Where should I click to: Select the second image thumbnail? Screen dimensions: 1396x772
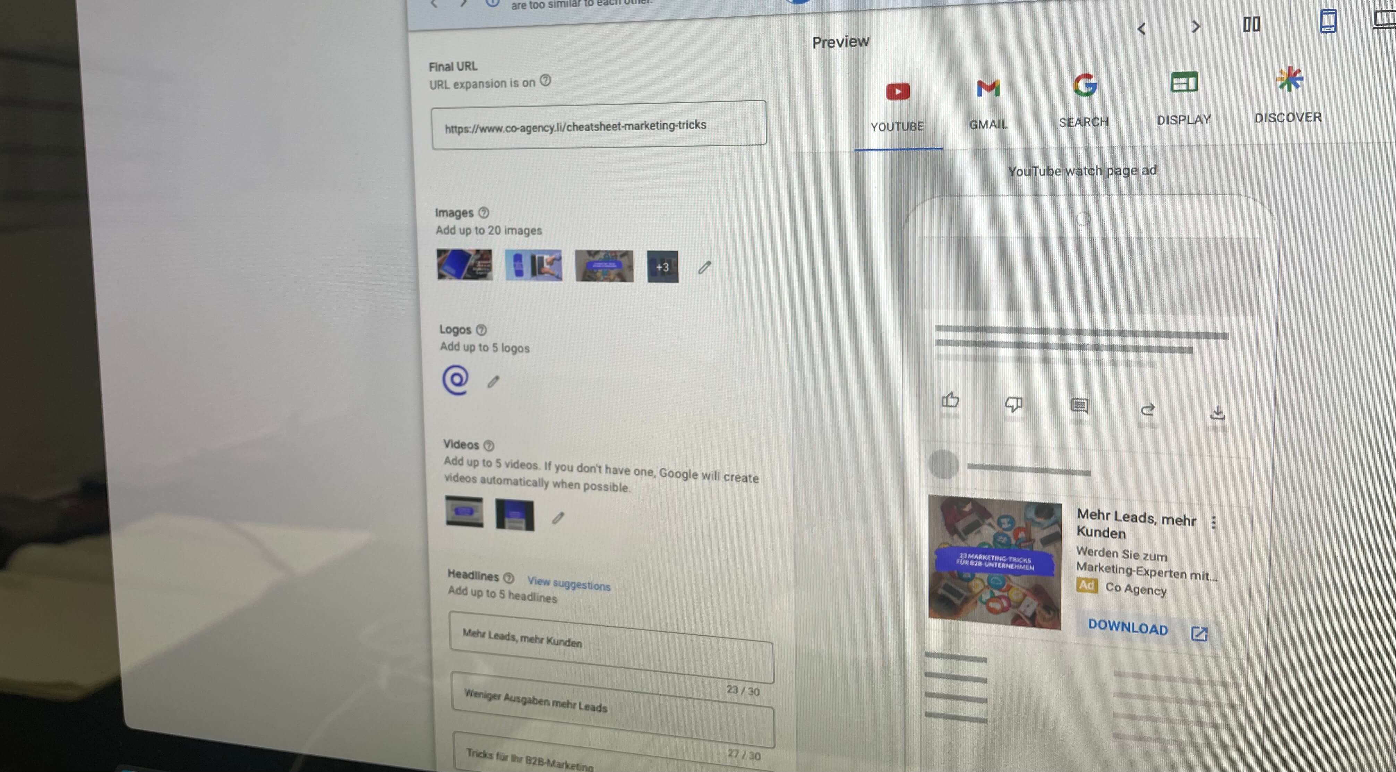534,265
